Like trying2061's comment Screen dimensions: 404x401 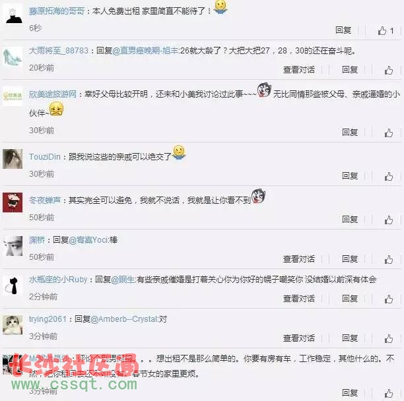(389, 338)
